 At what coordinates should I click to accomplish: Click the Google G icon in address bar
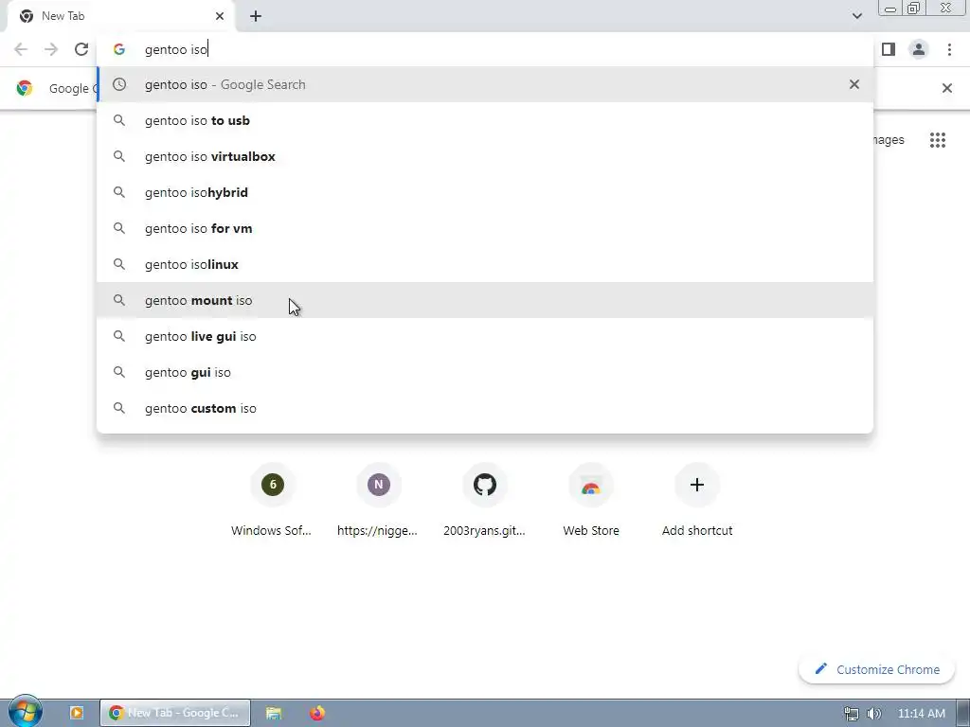click(119, 49)
